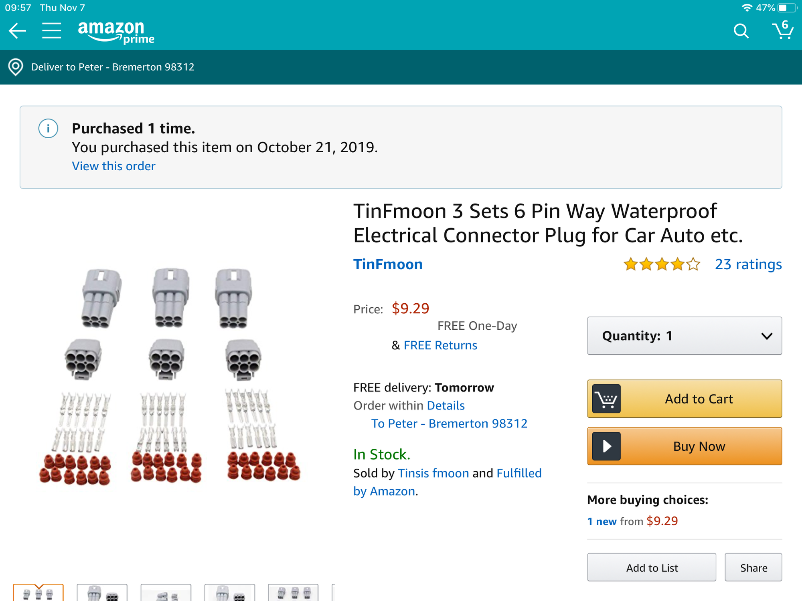The width and height of the screenshot is (802, 601).
Task: Open the View this order link
Action: 113,166
